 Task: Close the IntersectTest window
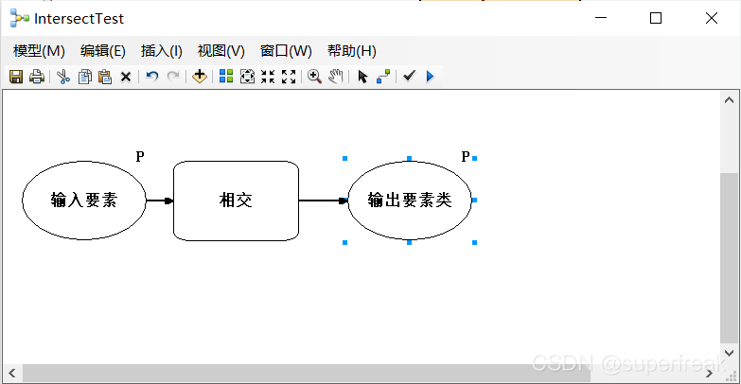(x=712, y=18)
